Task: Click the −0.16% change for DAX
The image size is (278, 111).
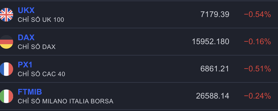Action: click(x=257, y=42)
